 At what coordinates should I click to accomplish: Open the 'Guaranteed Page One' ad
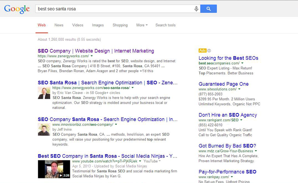point(223,84)
